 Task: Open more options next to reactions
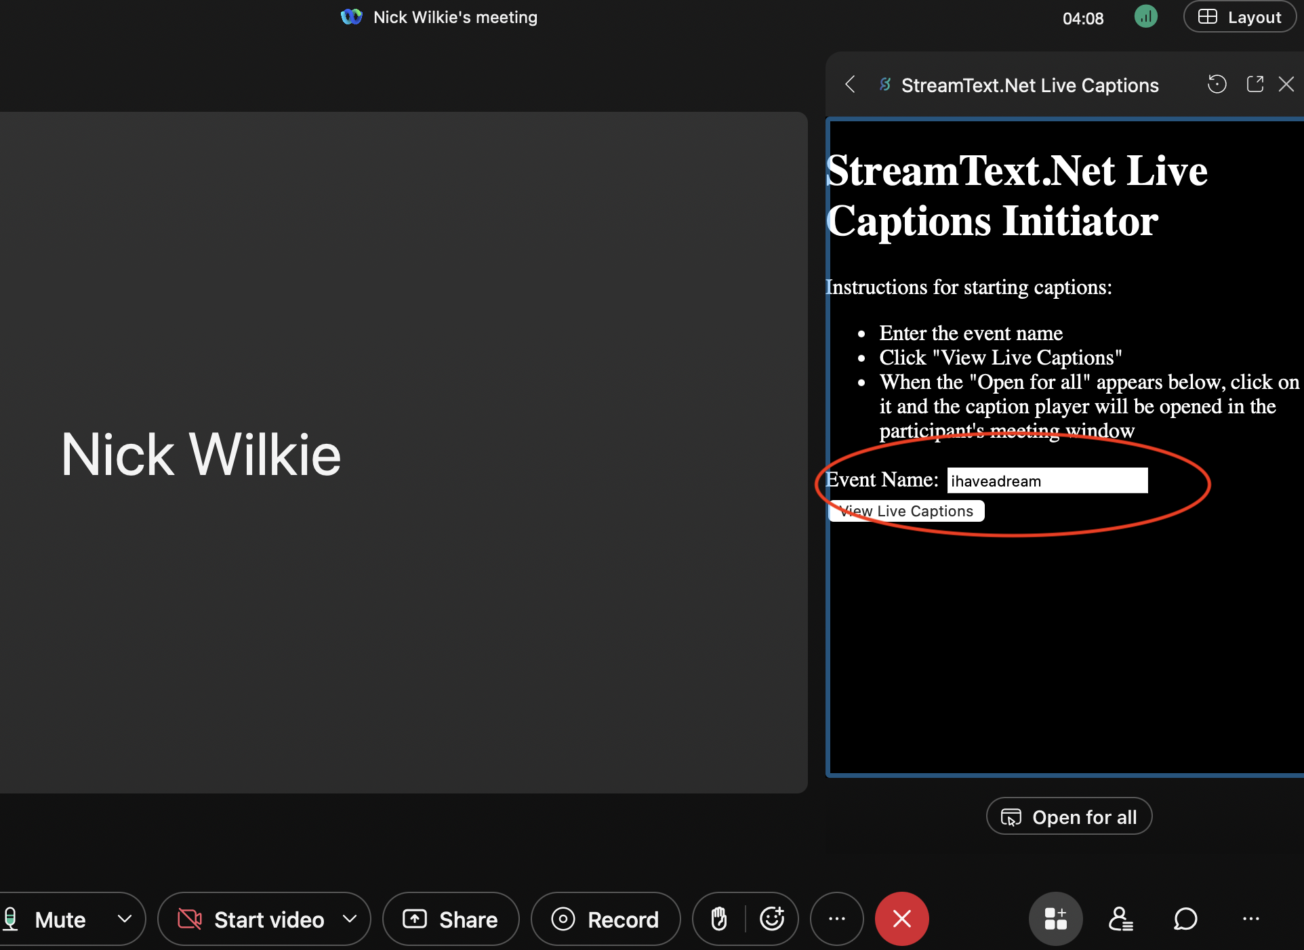click(837, 920)
